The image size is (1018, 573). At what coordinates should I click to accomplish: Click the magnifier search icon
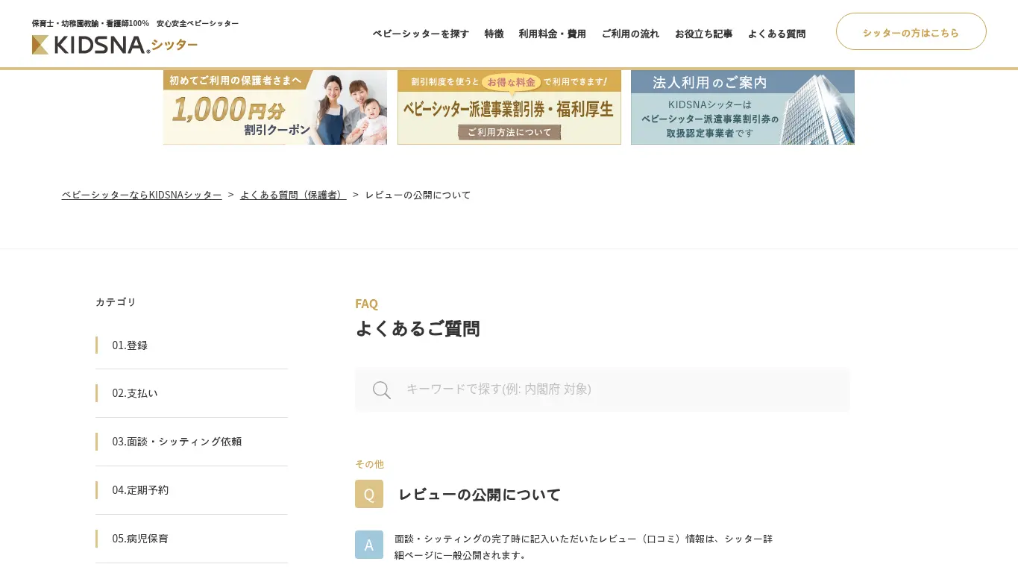point(382,390)
